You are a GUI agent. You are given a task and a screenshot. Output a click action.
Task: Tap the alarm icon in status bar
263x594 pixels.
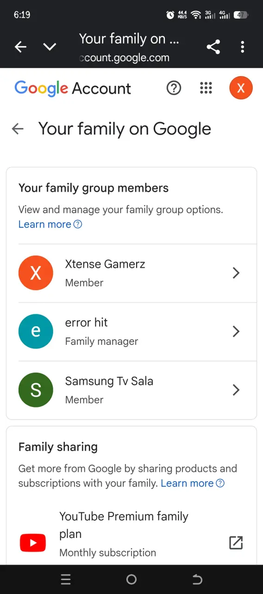(170, 15)
